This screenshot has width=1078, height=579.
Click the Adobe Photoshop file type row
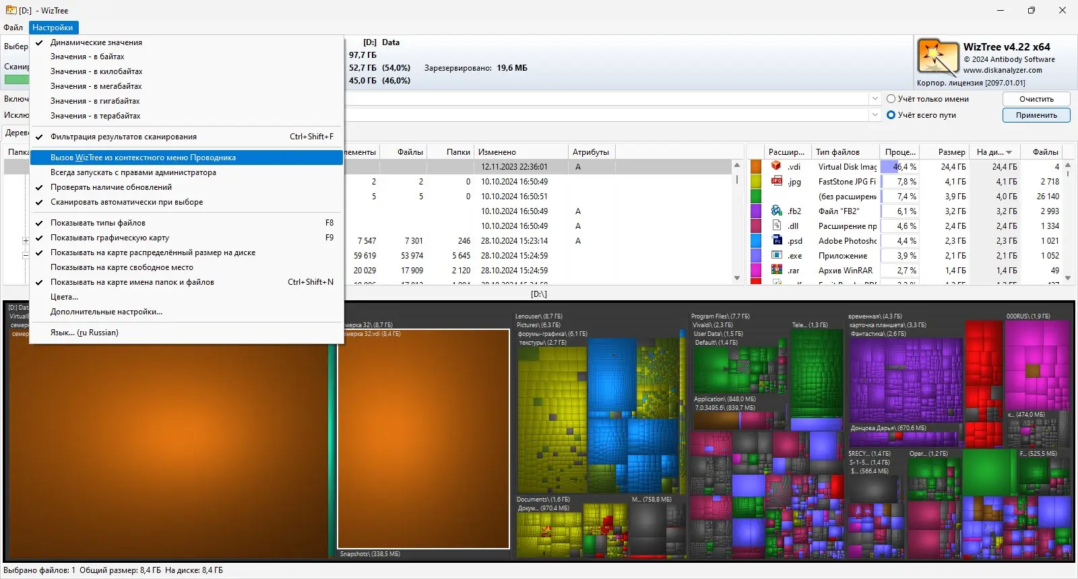point(905,240)
